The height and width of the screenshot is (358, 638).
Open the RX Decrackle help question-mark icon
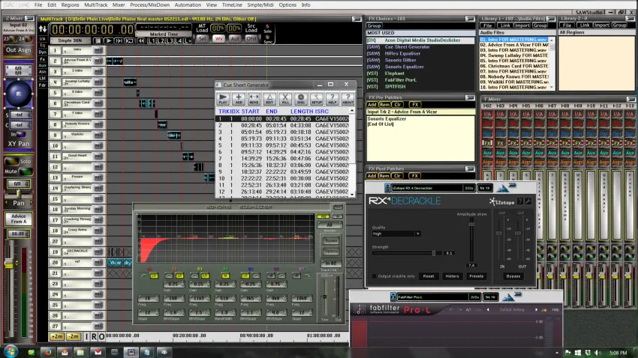pos(520,201)
